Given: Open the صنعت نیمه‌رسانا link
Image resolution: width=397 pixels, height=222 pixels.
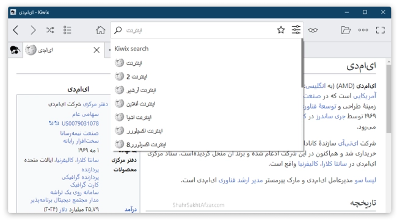Looking at the screenshot, I should point(79,133).
